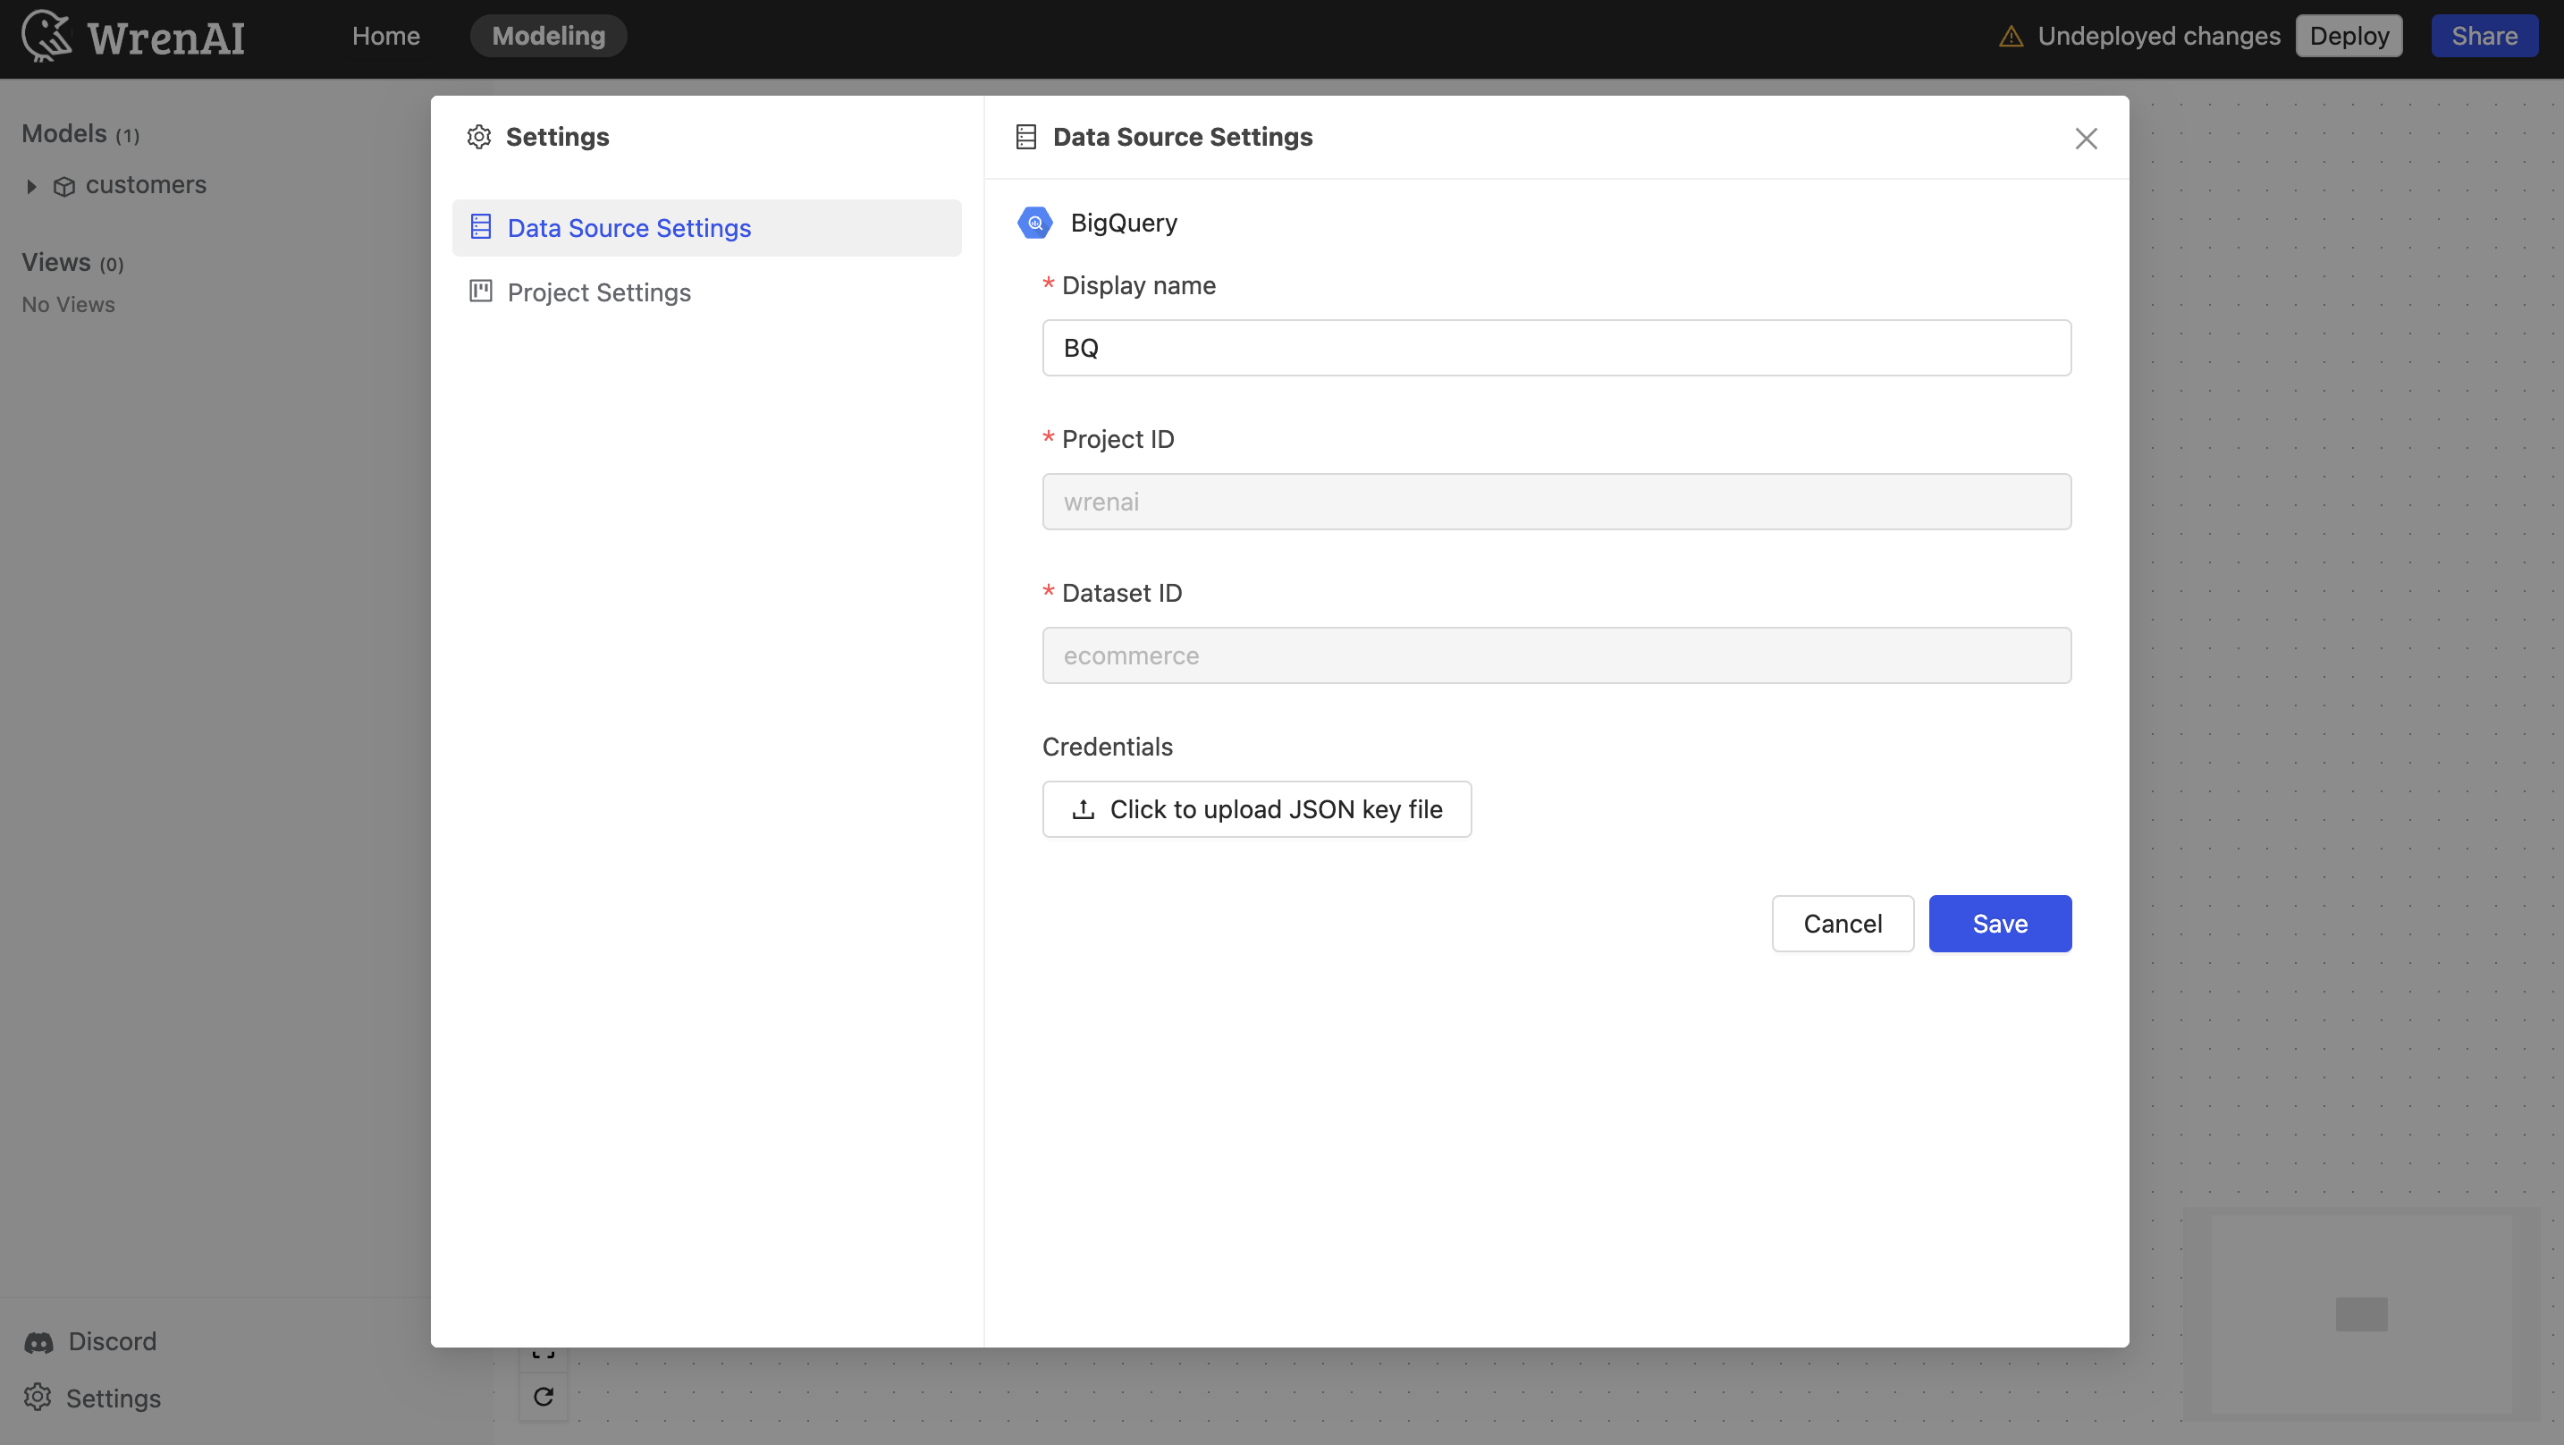Save the data source settings

point(2000,923)
